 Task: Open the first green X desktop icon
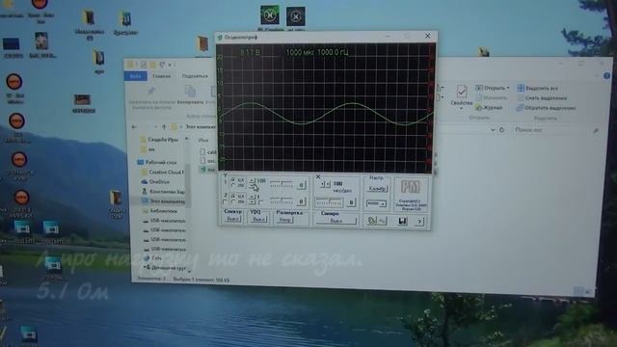(270, 15)
